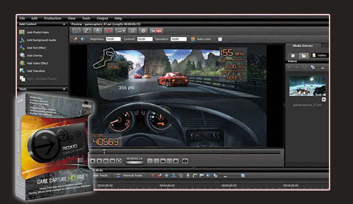Click the small icon right of Auto-color
This screenshot has width=353, height=204.
click(x=220, y=39)
